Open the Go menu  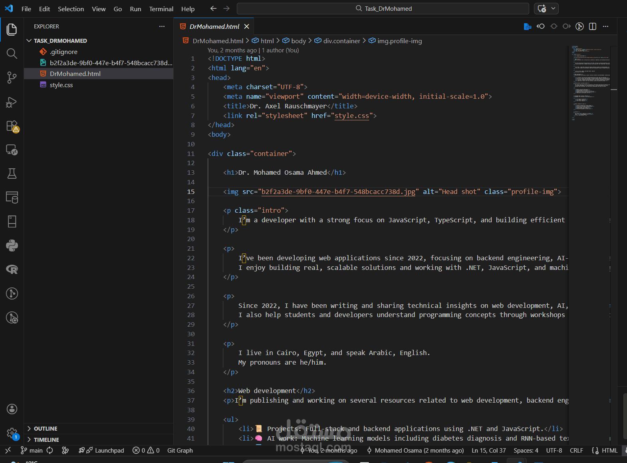118,9
